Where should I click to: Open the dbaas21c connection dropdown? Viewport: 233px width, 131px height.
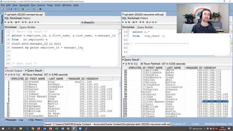(100, 23)
